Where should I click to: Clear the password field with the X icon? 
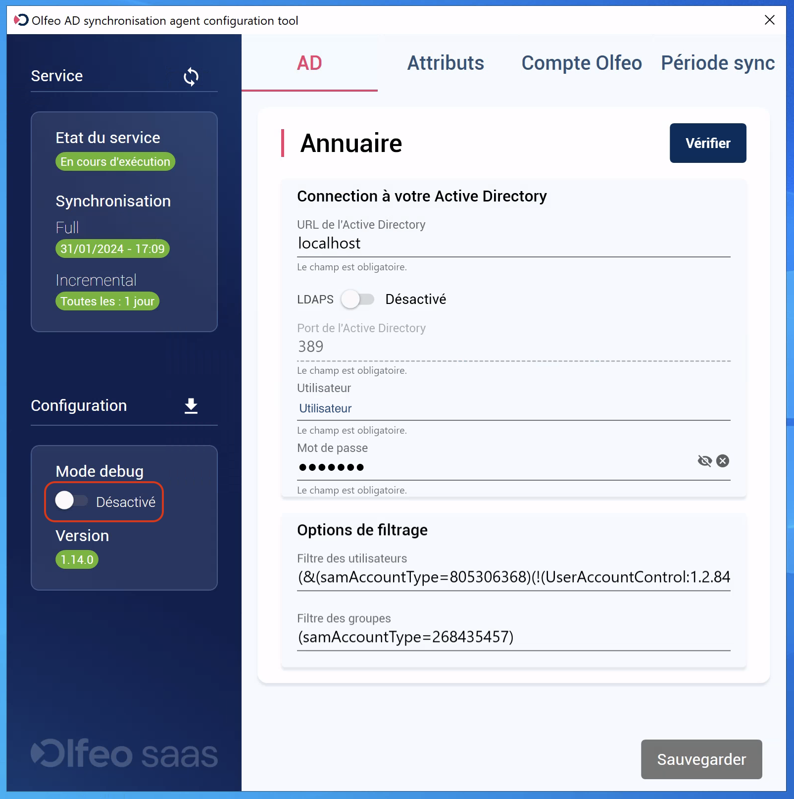click(x=723, y=461)
